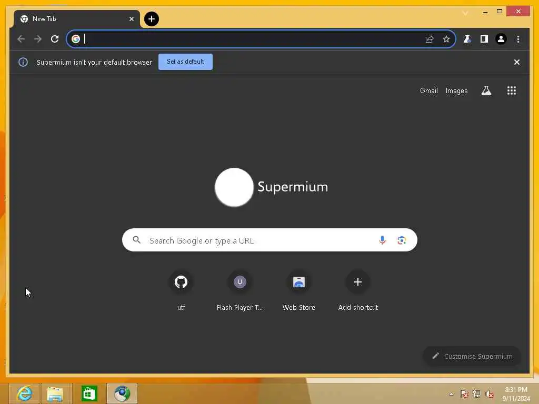
Task: Reload the page with the refresh icon
Action: tap(55, 39)
